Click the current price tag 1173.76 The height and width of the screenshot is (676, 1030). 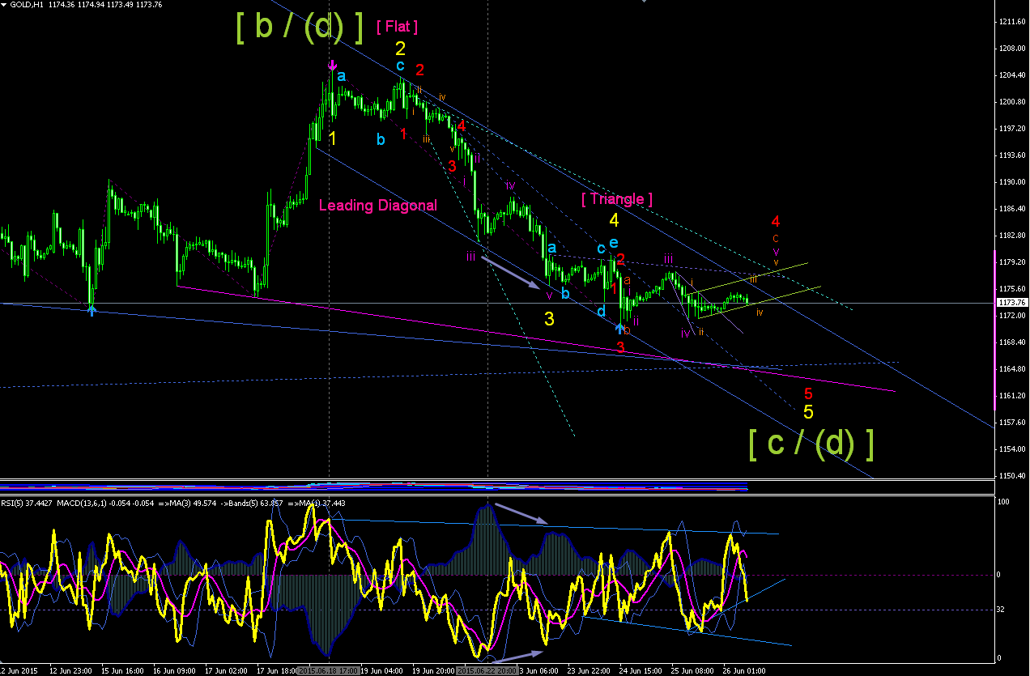pos(1012,303)
